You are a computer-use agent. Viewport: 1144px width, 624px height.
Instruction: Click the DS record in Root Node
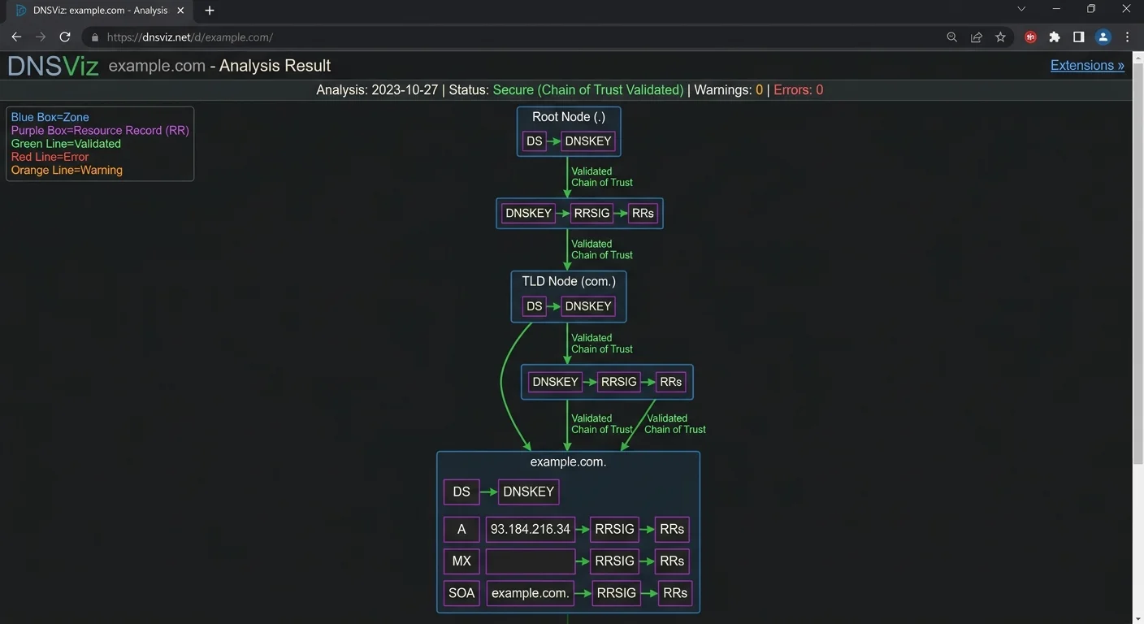(x=534, y=141)
